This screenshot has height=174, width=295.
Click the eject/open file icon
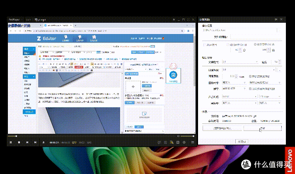pos(44,143)
